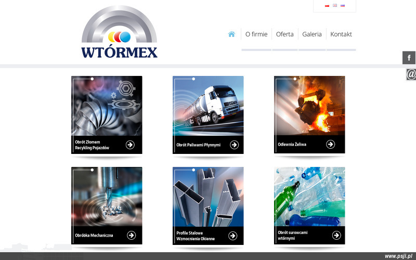Open the Kontakt menu item
This screenshot has width=416, height=260.
(341, 34)
